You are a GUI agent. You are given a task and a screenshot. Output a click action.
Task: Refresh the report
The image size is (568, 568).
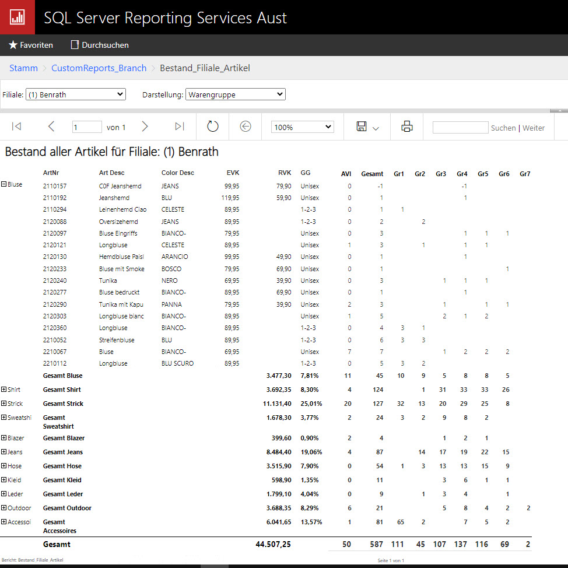pos(213,127)
